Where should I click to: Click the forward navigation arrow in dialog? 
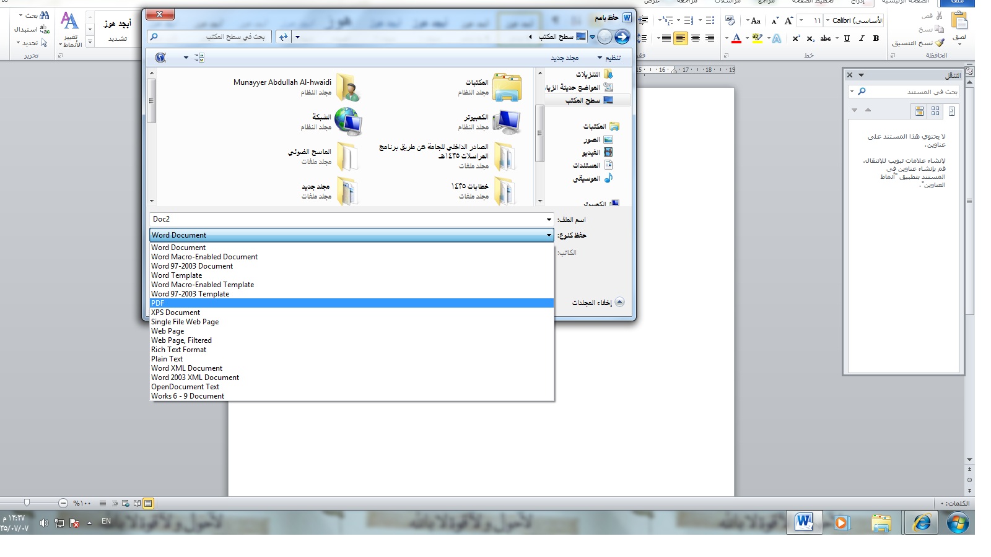tap(622, 37)
